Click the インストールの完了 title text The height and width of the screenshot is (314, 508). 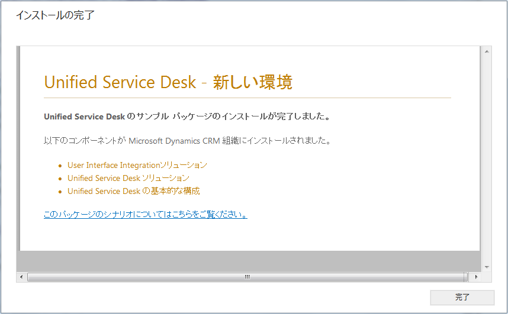[x=55, y=15]
